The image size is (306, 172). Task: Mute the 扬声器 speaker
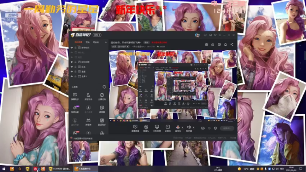(189, 128)
